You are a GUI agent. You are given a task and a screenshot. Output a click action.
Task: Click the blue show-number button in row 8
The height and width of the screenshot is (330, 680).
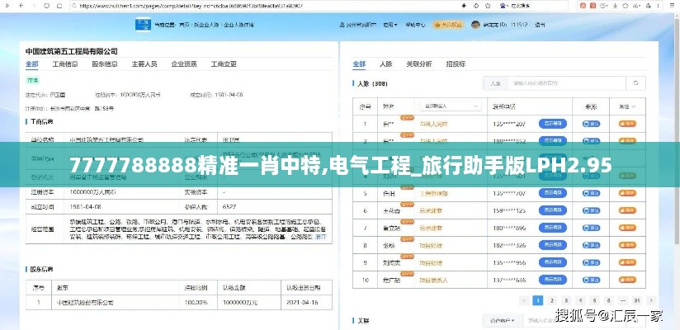(x=553, y=246)
